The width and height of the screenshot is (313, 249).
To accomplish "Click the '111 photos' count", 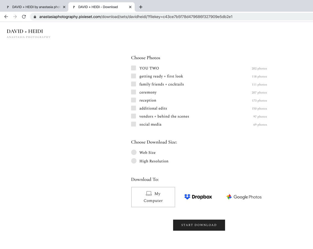I will (259, 84).
